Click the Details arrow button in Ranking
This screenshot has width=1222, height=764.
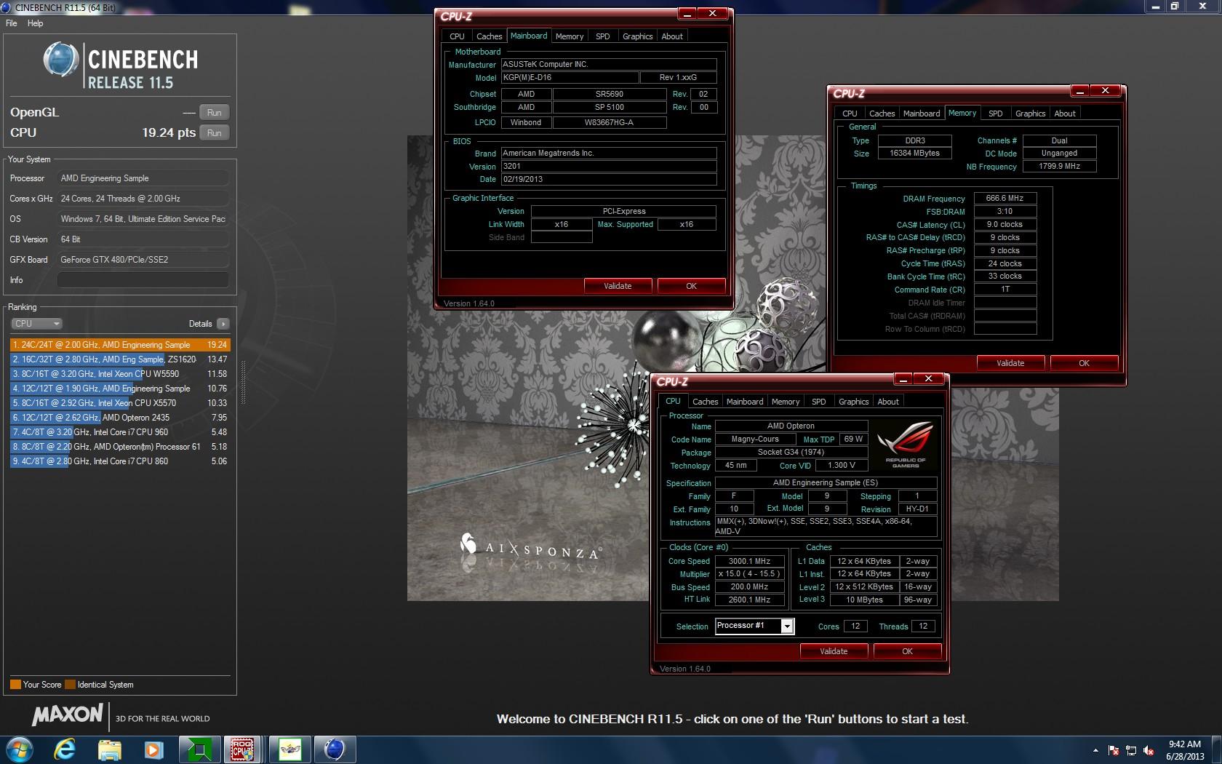coord(223,324)
